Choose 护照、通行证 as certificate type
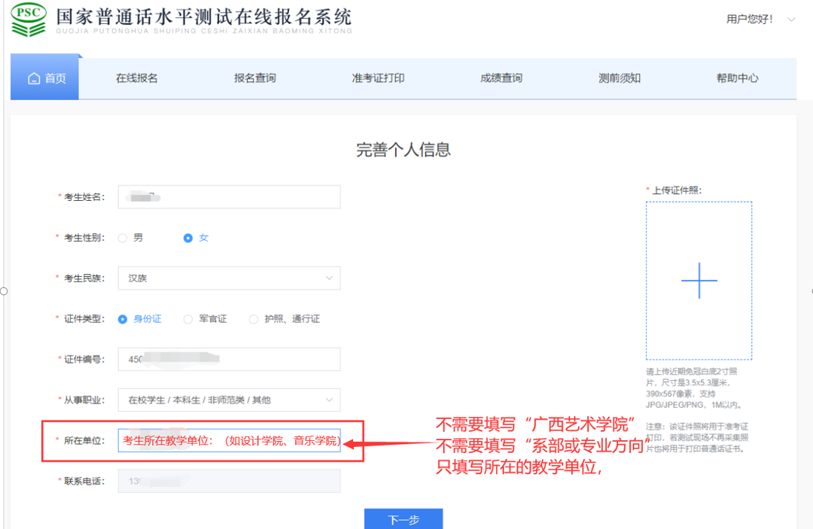Image resolution: width=813 pixels, height=529 pixels. [x=254, y=319]
